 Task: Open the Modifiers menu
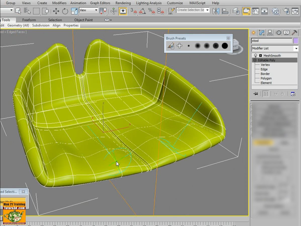tap(59, 3)
